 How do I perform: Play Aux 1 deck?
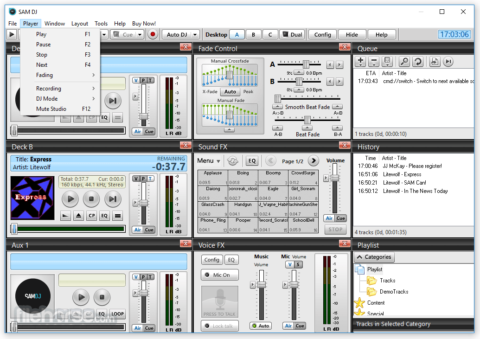pos(81,297)
